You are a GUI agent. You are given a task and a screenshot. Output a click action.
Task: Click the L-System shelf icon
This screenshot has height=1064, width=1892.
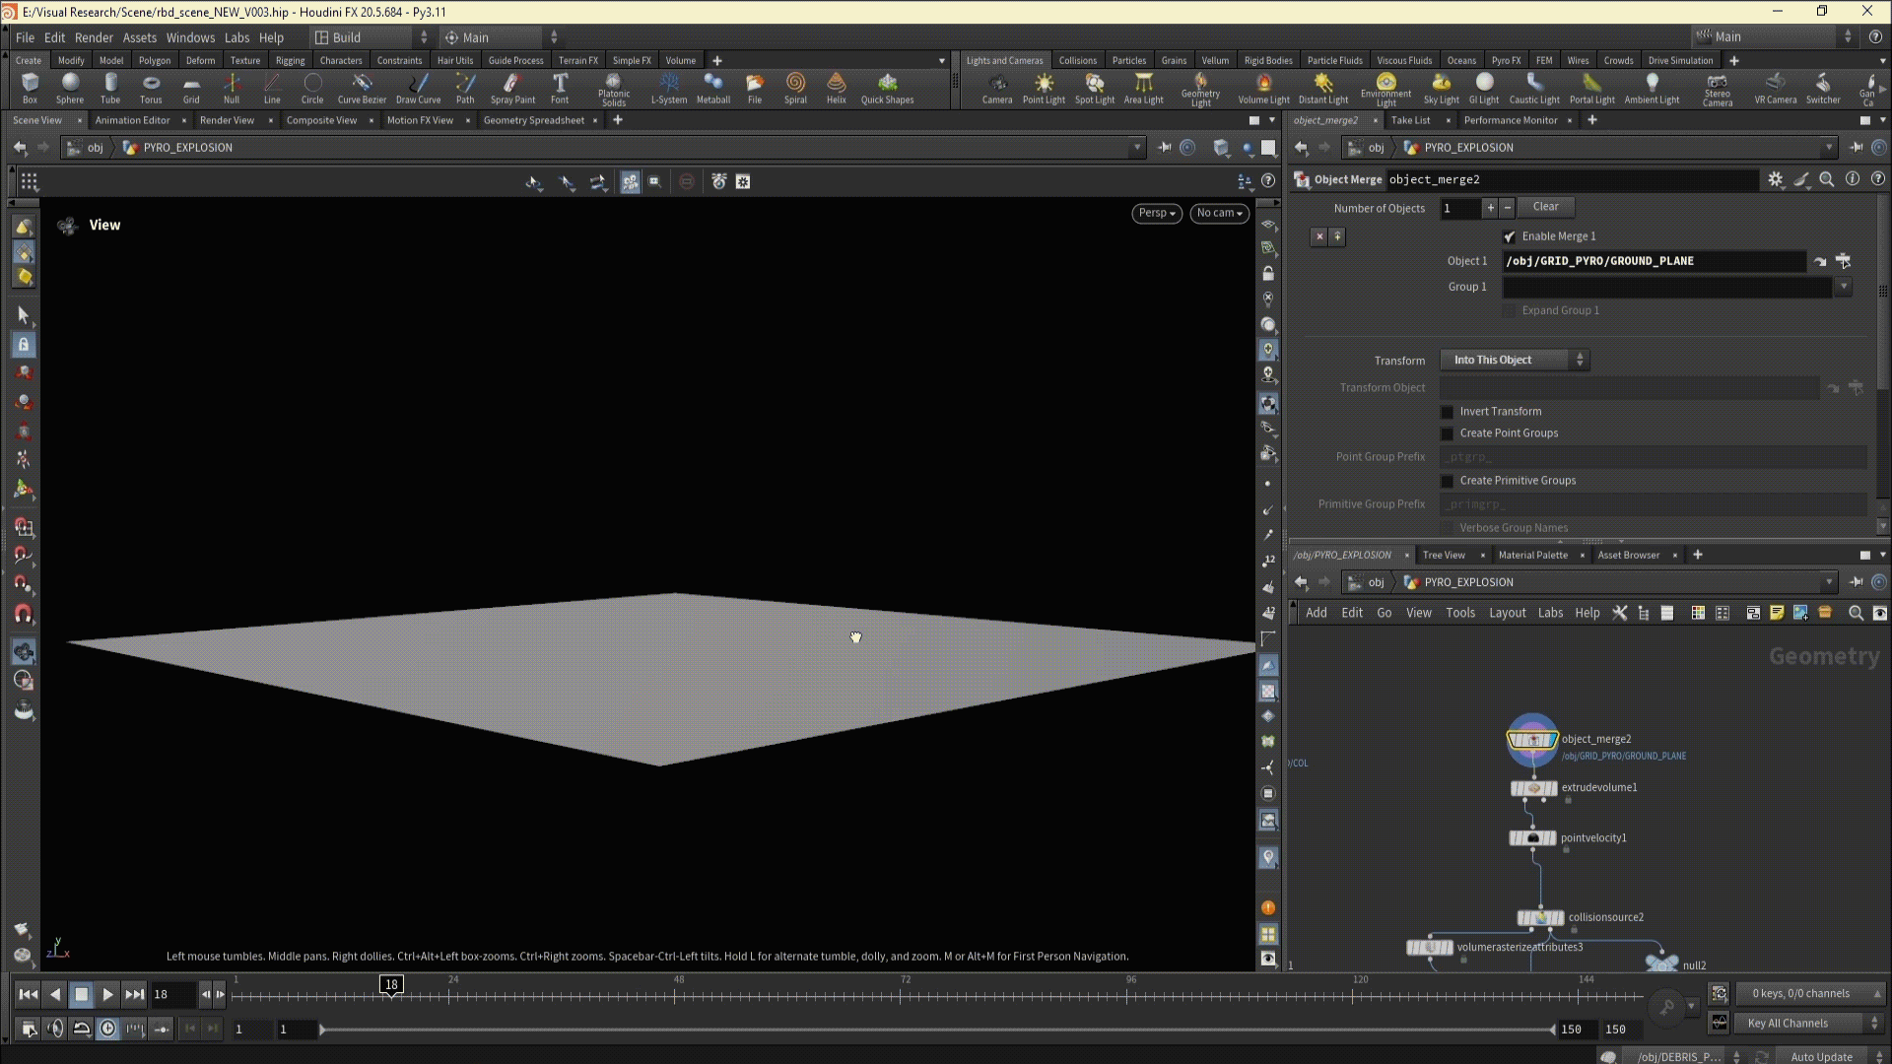(669, 87)
